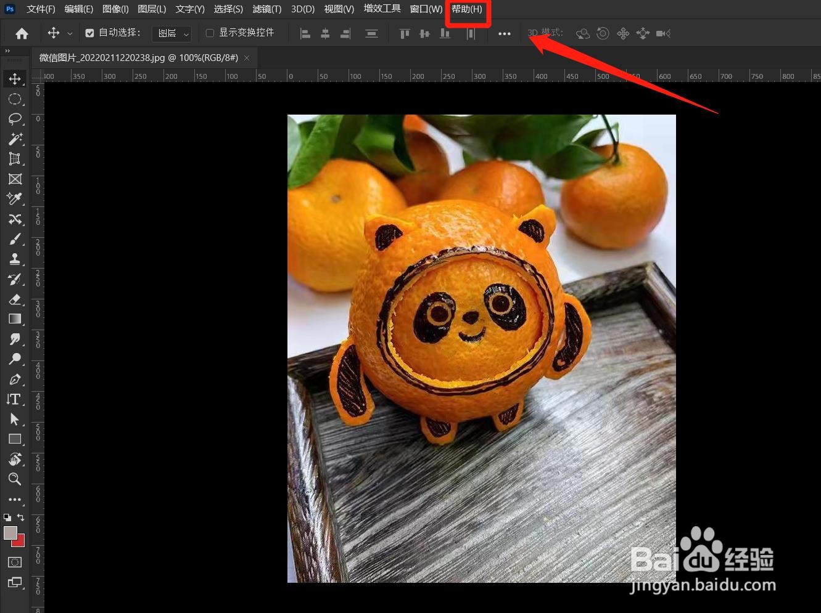Image resolution: width=821 pixels, height=613 pixels.
Task: Click the foreground color swatch
Action: [x=9, y=534]
